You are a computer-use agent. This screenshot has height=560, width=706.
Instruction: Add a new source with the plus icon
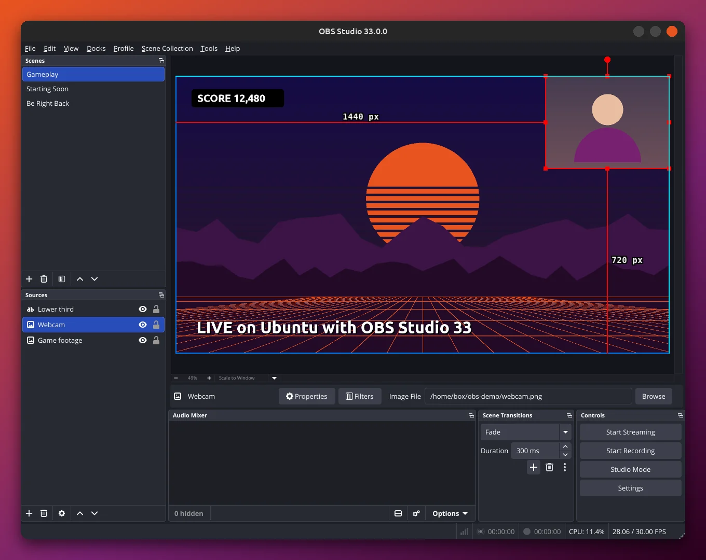(x=29, y=513)
